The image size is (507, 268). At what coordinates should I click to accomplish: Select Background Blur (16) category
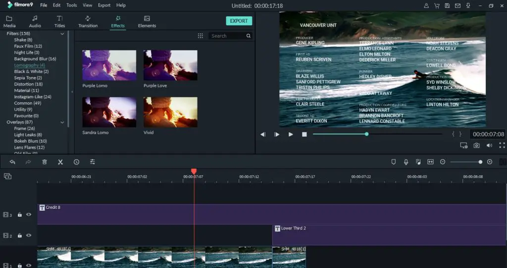[35, 59]
